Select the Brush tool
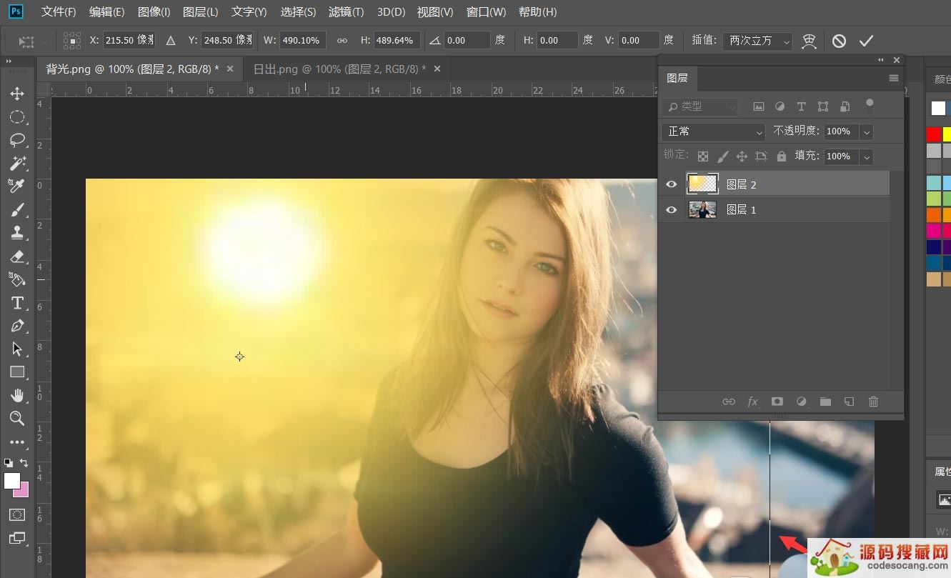 point(17,210)
